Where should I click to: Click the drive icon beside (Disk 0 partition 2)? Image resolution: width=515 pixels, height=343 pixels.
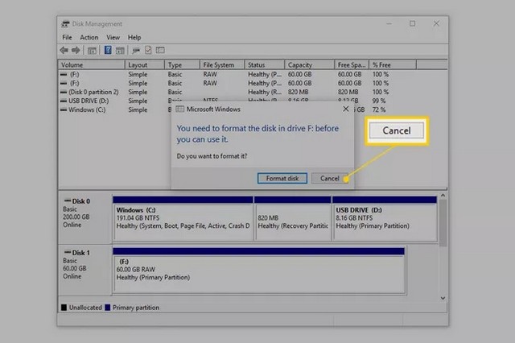tap(64, 92)
